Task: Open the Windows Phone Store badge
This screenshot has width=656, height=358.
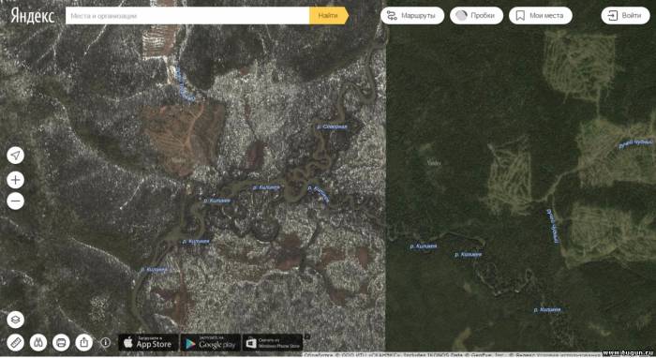Action: pos(273,342)
